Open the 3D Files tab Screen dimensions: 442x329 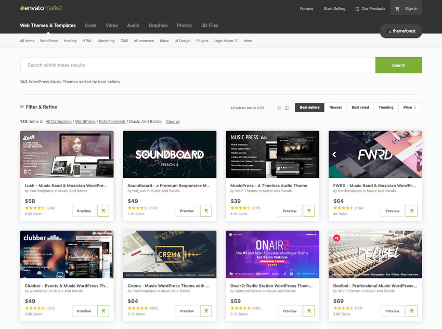pos(210,25)
